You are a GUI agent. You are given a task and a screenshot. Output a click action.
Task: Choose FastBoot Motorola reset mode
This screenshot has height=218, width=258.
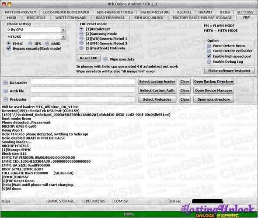pyautogui.click(x=81, y=48)
